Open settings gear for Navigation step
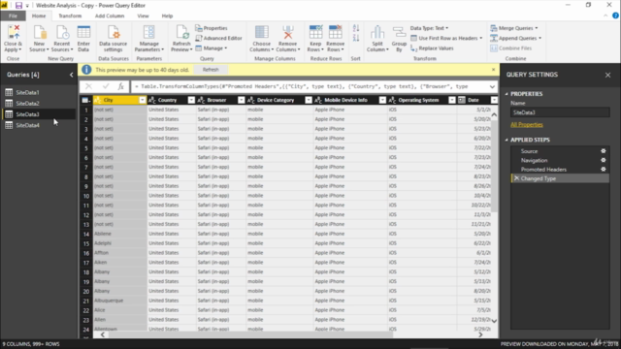The image size is (621, 349). [604, 160]
